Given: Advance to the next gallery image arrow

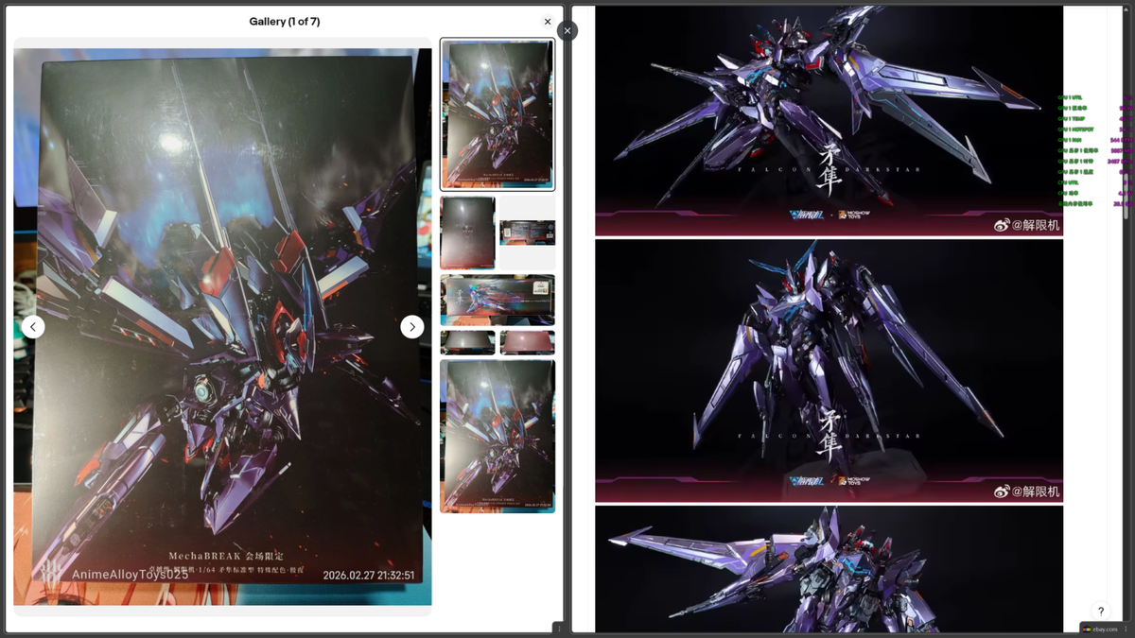Looking at the screenshot, I should 412,327.
